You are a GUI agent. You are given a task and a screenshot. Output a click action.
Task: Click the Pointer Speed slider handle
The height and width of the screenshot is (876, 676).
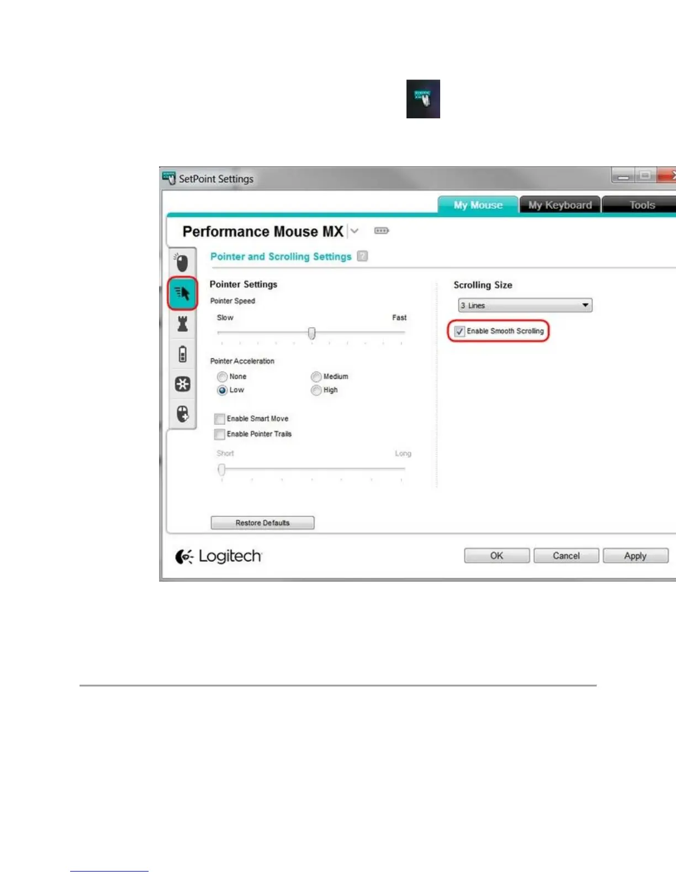tap(312, 333)
